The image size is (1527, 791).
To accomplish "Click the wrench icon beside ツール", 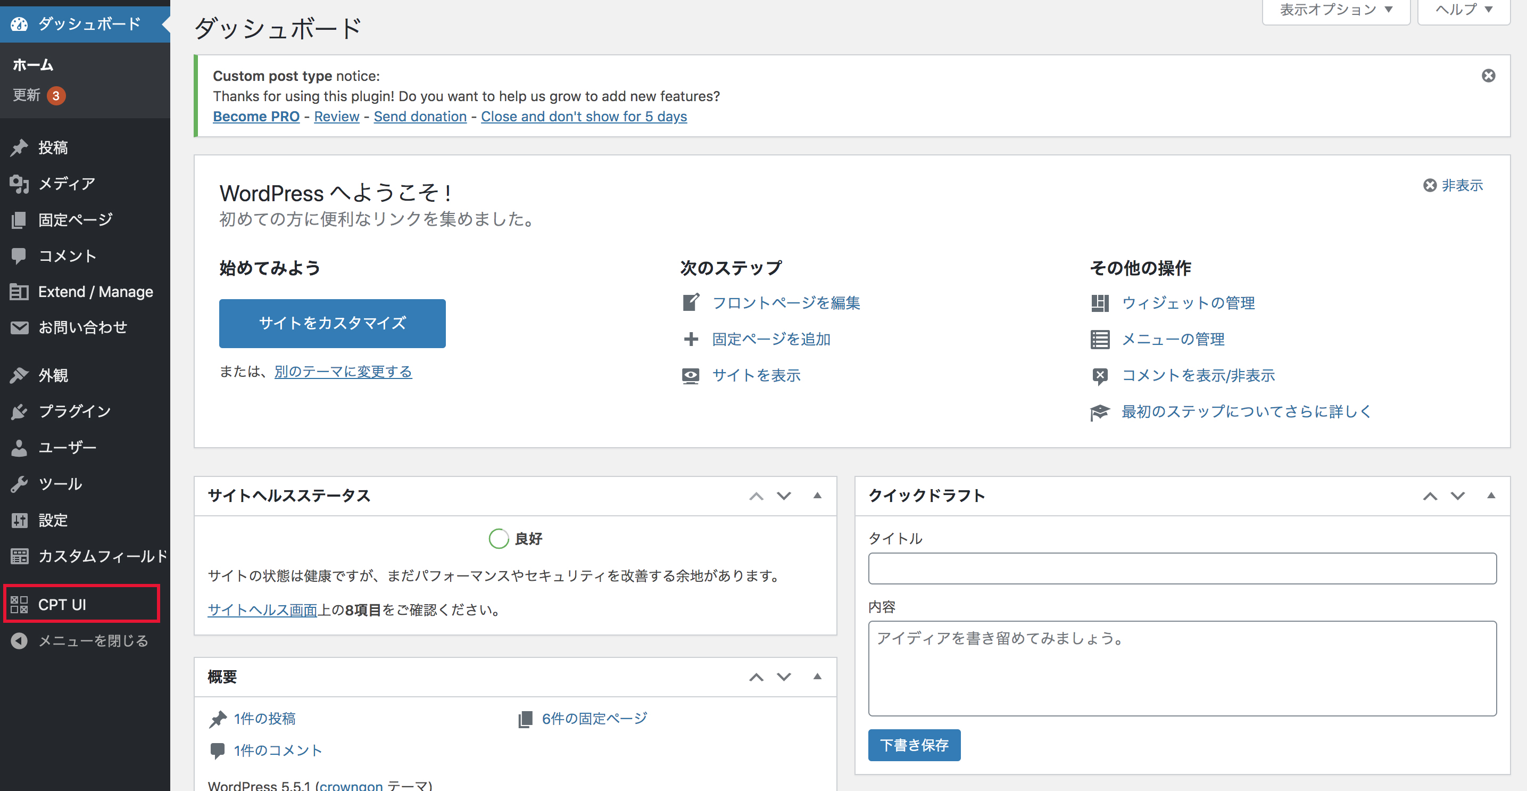I will [x=19, y=484].
